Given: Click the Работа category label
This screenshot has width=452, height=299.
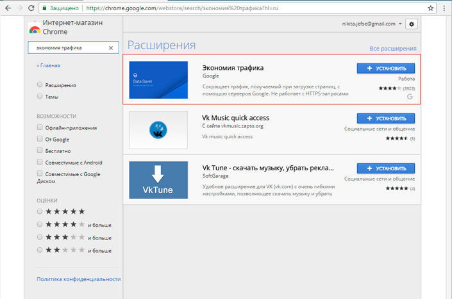Looking at the screenshot, I should coord(406,79).
